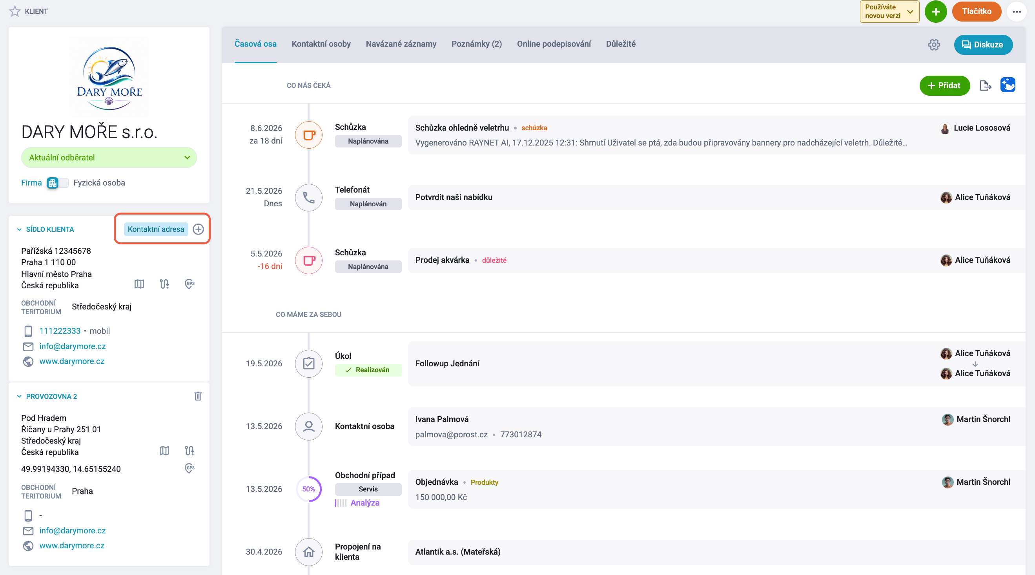
Task: Collapse the Provozovna 2 section
Action: (x=19, y=397)
